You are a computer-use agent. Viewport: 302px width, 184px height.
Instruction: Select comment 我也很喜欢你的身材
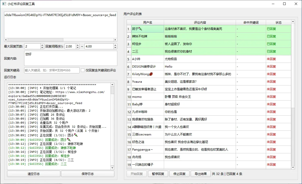click(200, 52)
